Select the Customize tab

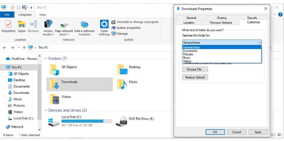pyautogui.click(x=253, y=22)
